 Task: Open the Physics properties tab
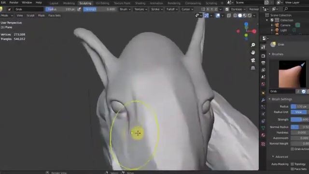[263, 114]
